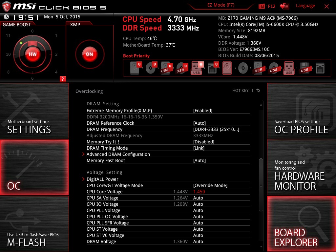Click the HOT KEY label

(241, 91)
